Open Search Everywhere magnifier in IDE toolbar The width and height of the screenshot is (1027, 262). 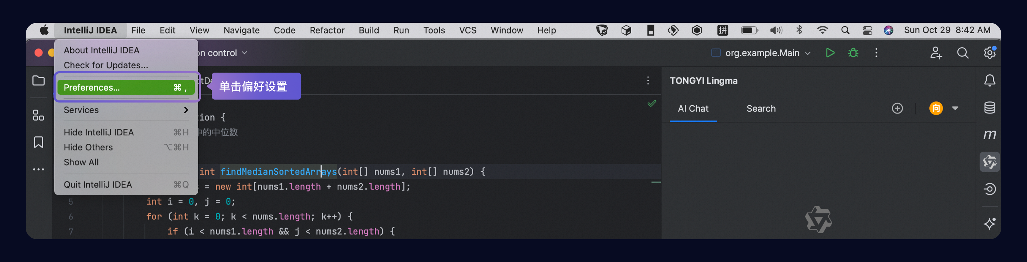coord(962,53)
